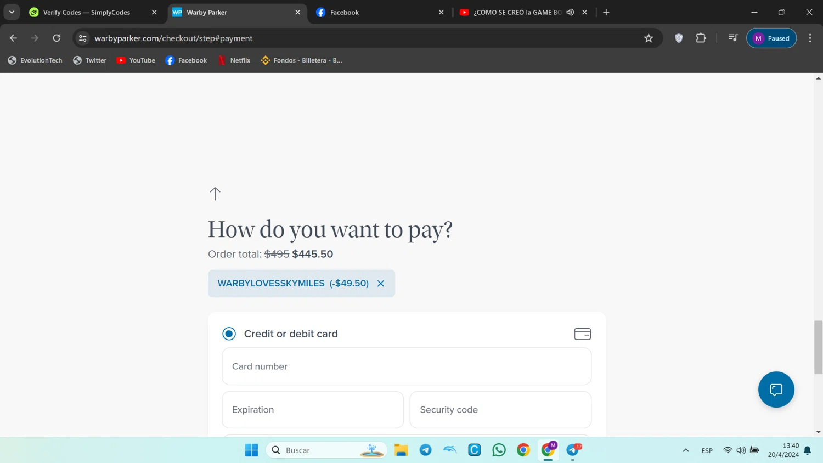This screenshot has height=463, width=823.
Task: Open Google Chrome from the taskbar
Action: point(523,450)
